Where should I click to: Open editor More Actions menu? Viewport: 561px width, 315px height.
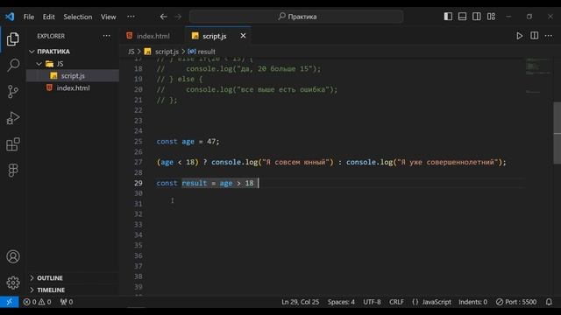pos(549,36)
